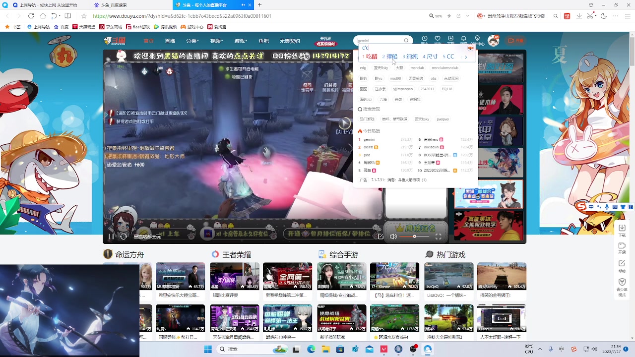Expand the 游戏 dropdown menu
The width and height of the screenshot is (635, 357).
click(241, 41)
